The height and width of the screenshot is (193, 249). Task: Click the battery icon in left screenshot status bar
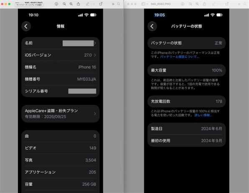click(x=94, y=15)
